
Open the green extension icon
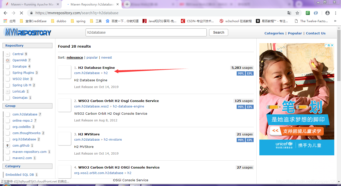point(308,13)
